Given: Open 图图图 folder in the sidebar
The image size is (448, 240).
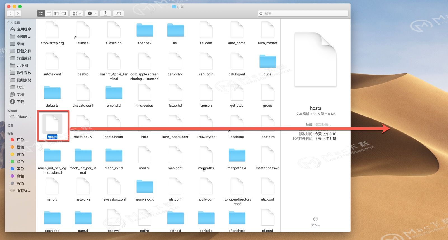Looking at the screenshot, I should click(20, 36).
